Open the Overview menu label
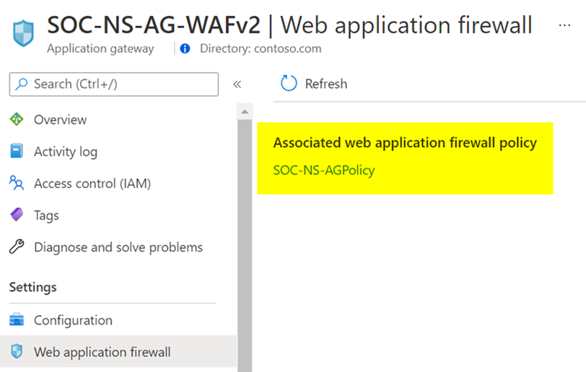Image resolution: width=586 pixels, height=372 pixels. (60, 120)
